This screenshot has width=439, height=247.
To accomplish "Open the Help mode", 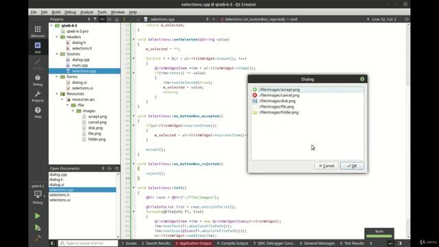I will (x=38, y=113).
